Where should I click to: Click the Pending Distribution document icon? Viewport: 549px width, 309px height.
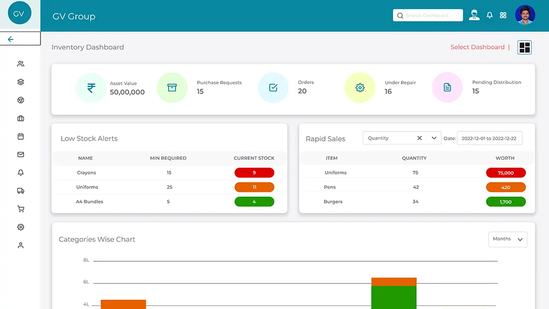pos(447,87)
